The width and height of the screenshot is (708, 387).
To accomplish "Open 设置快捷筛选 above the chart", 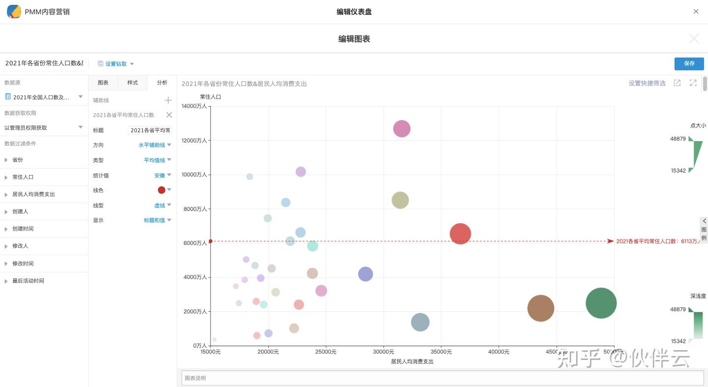I will [647, 83].
